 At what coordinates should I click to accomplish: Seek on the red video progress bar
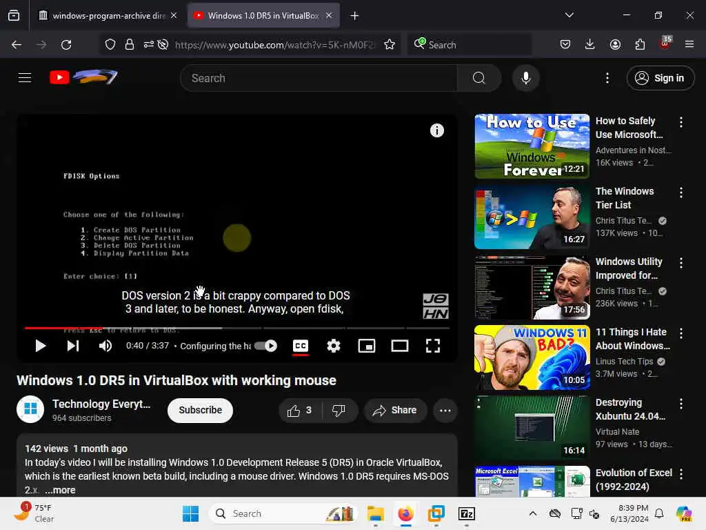click(x=63, y=328)
